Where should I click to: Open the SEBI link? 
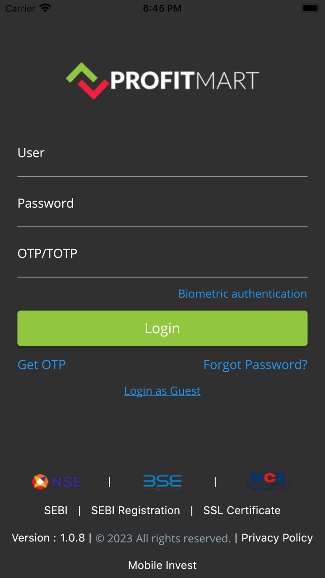coord(56,510)
